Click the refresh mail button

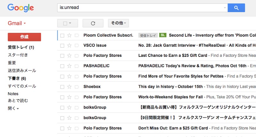[x=93, y=23]
